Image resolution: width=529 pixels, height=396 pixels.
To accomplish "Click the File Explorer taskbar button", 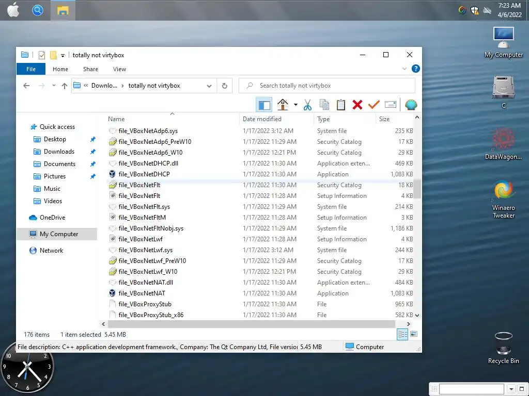I will point(63,10).
